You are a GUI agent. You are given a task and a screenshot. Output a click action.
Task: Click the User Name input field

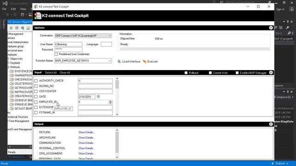(68, 44)
